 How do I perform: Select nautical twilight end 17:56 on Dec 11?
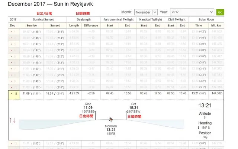click(x=158, y=93)
